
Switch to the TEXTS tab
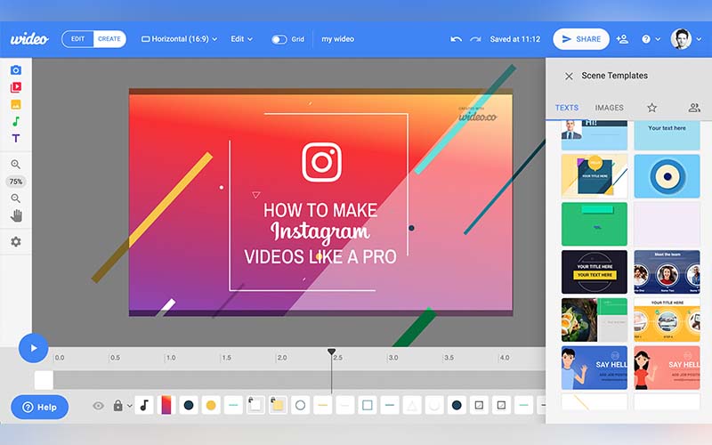click(567, 108)
